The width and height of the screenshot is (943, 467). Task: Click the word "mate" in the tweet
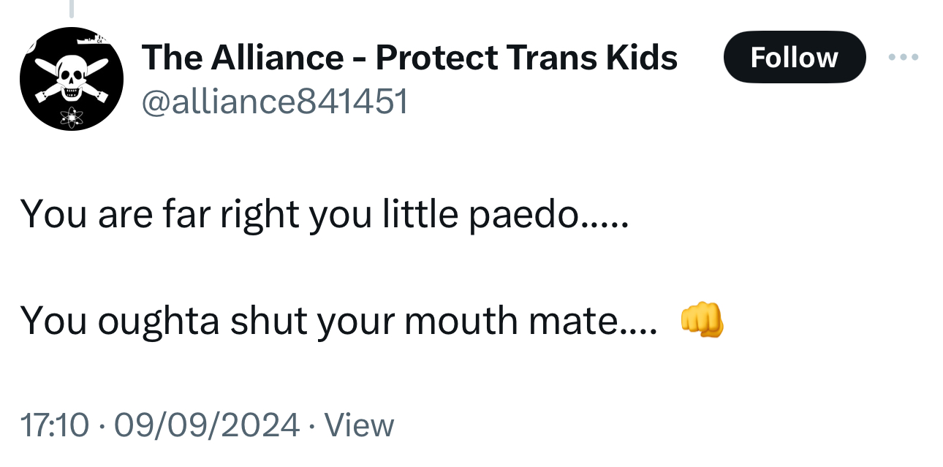tap(581, 322)
